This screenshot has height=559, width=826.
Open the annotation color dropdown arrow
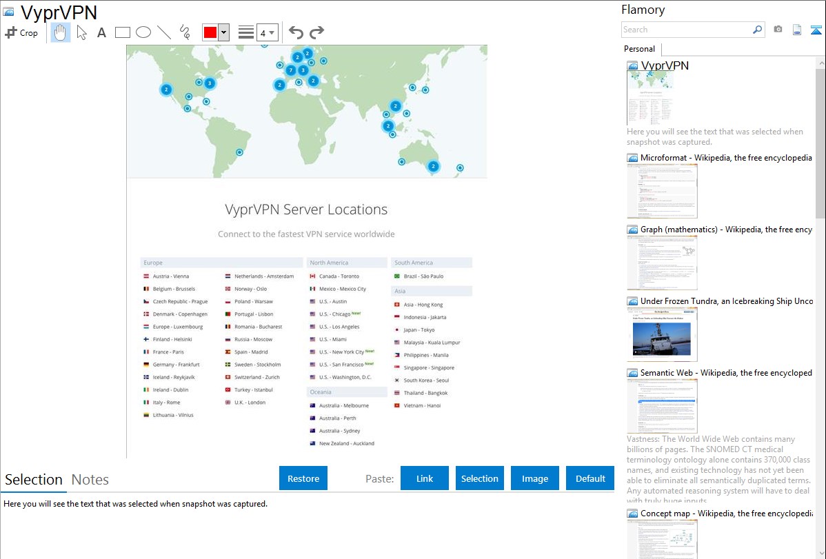(224, 32)
